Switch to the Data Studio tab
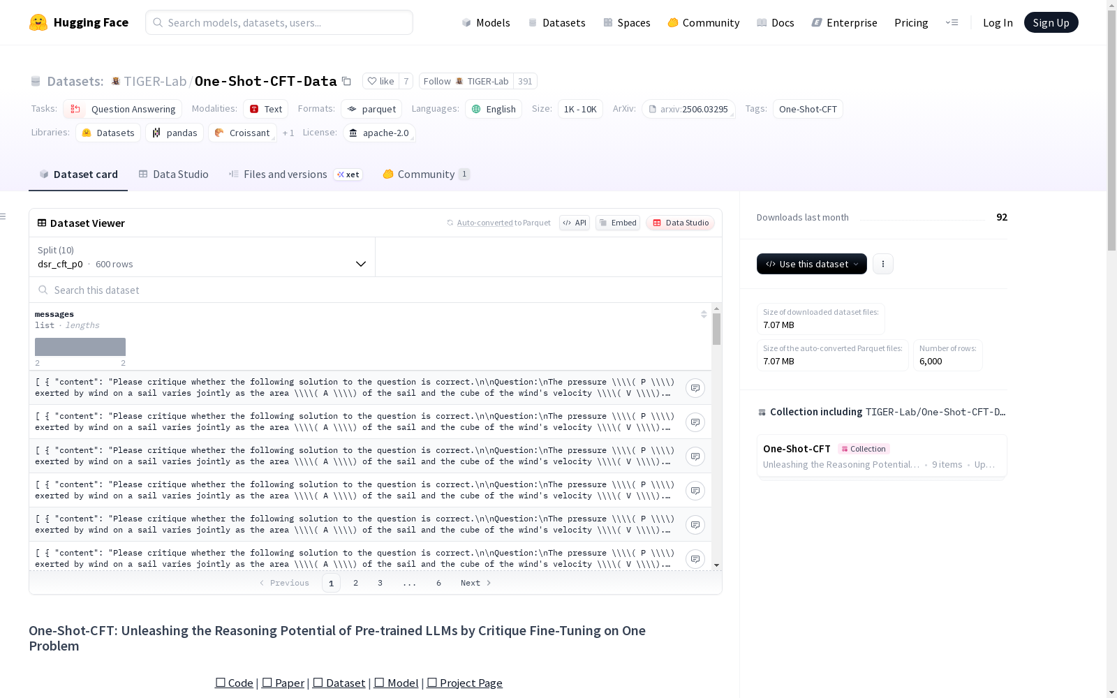Image resolution: width=1117 pixels, height=698 pixels. tap(174, 174)
